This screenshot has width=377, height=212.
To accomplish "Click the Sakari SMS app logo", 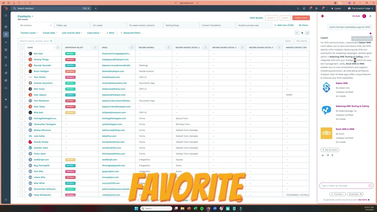I will pyautogui.click(x=326, y=87).
